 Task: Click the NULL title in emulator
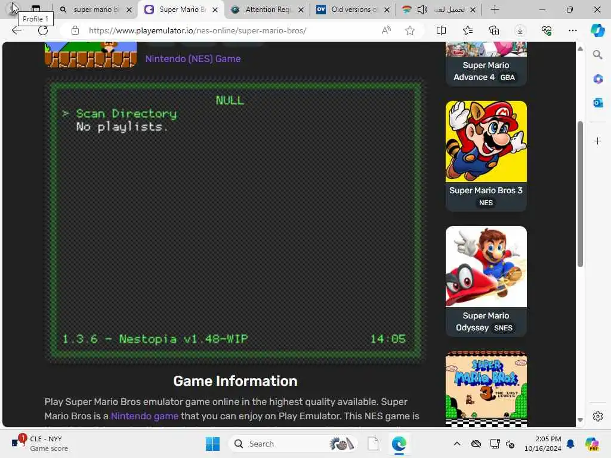[230, 100]
